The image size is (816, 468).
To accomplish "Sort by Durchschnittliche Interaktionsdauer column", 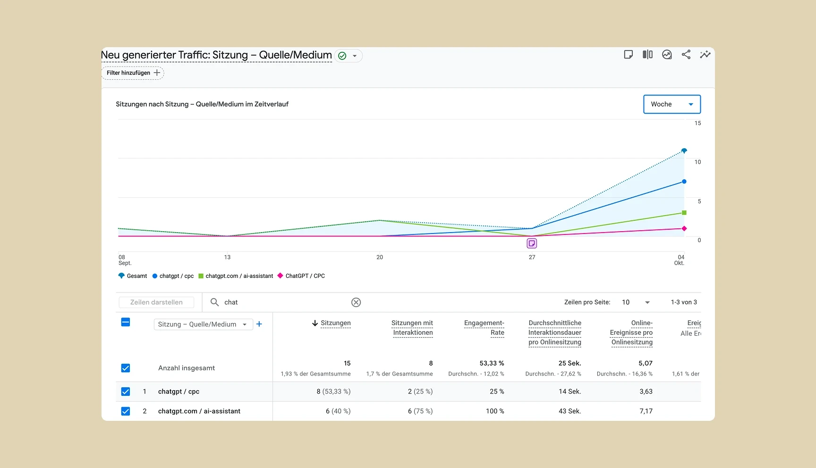I will pos(555,333).
